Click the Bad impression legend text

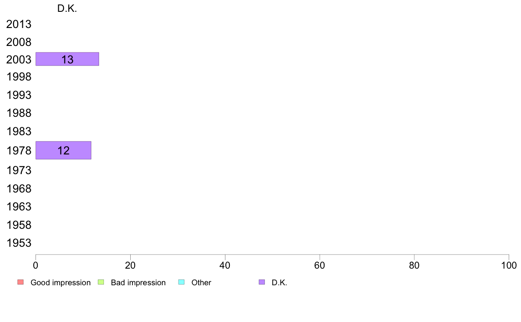[x=138, y=283]
